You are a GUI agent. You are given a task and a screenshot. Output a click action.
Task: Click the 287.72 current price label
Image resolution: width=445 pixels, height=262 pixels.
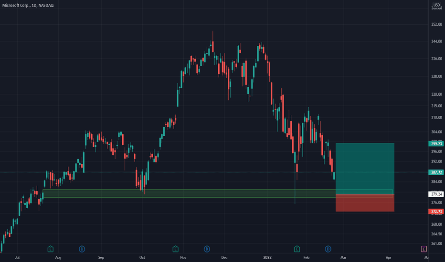point(436,172)
